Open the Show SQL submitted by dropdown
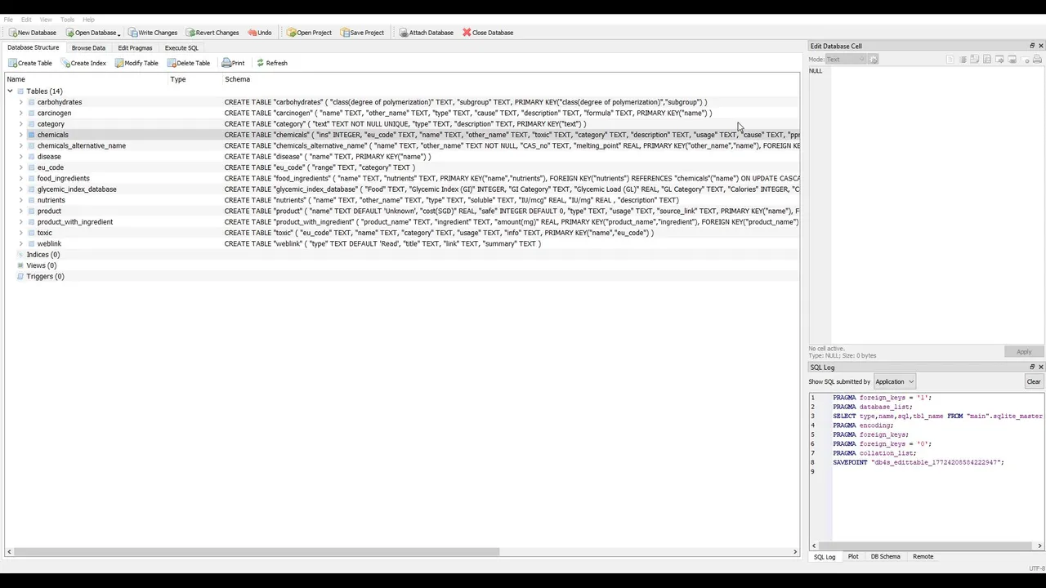 point(895,381)
